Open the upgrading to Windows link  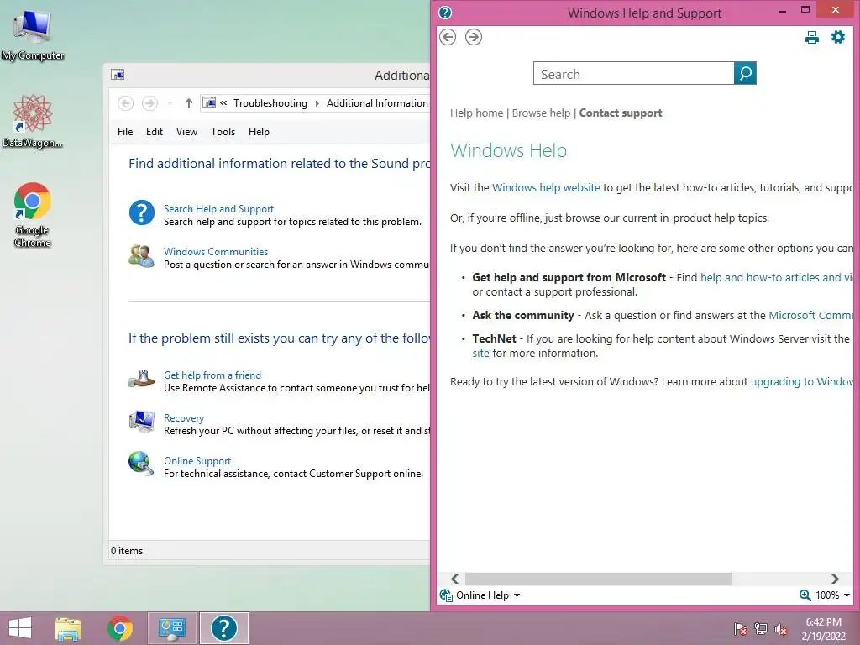801,382
